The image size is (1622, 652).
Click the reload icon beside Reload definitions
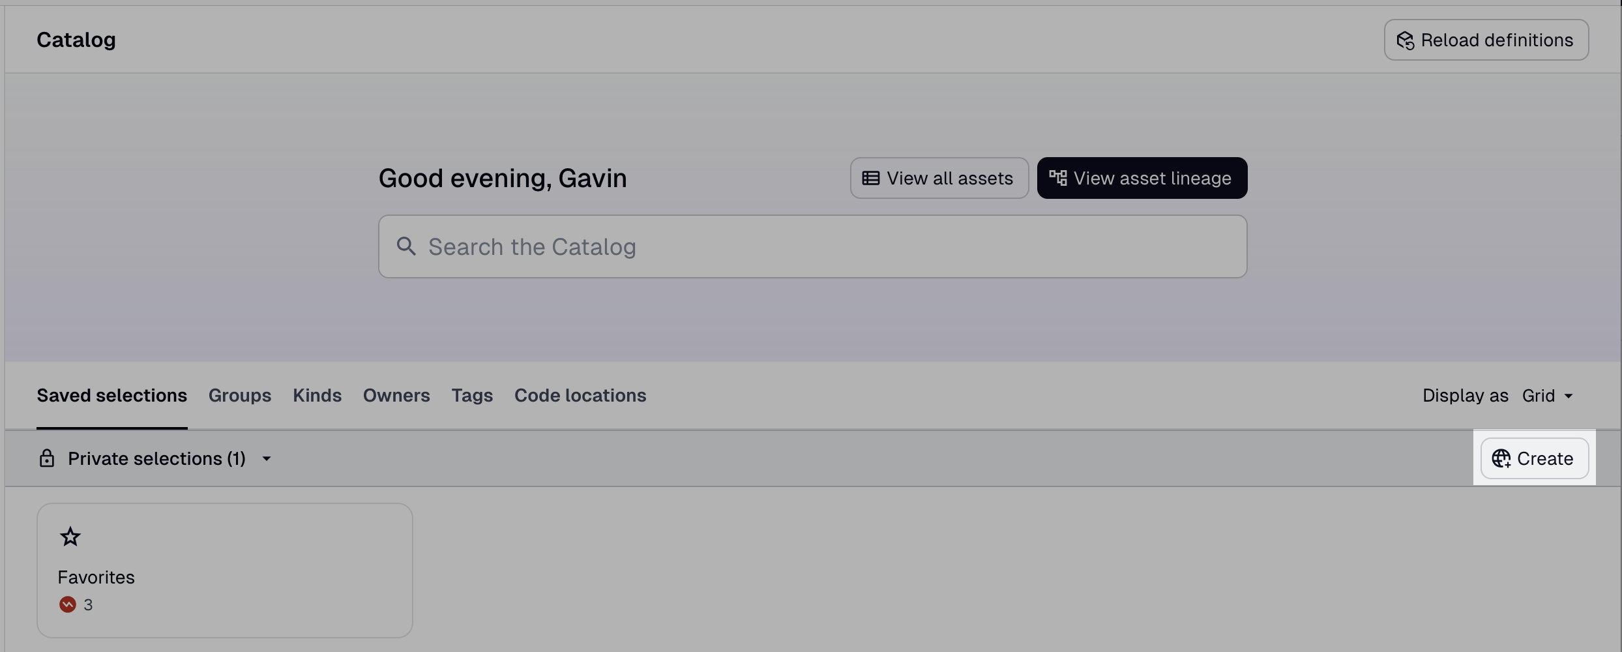point(1405,40)
